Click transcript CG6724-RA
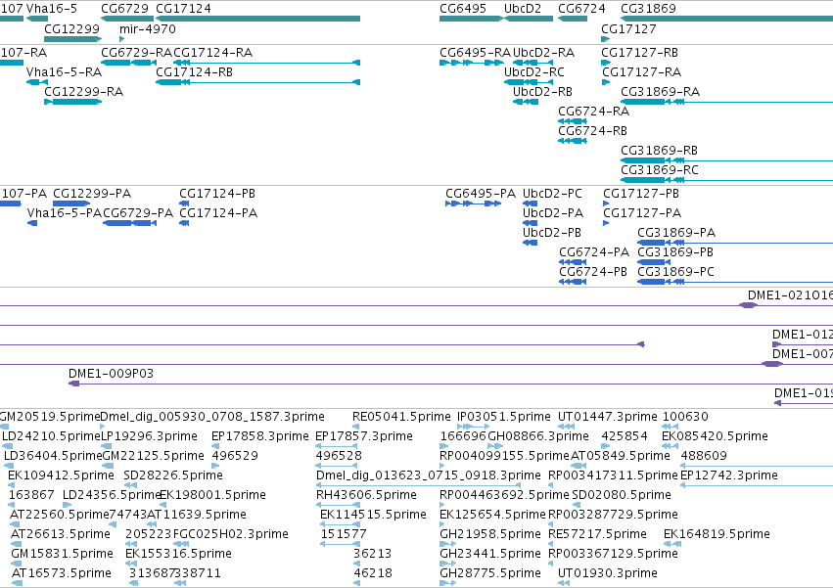833x588 pixels. pos(573,121)
